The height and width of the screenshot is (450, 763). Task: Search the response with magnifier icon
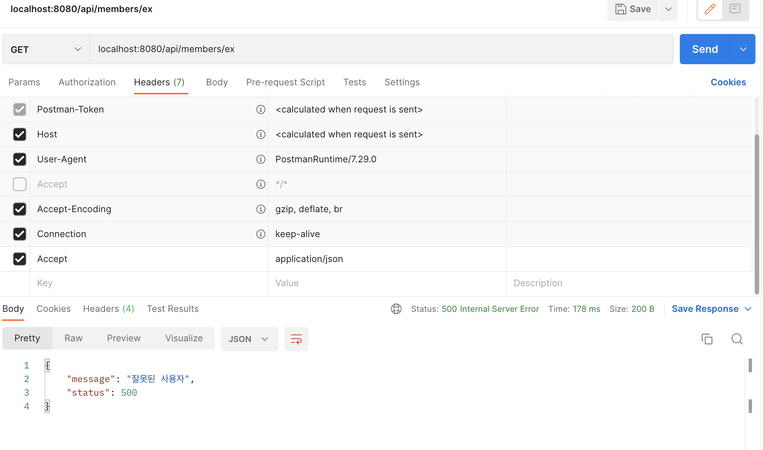737,339
